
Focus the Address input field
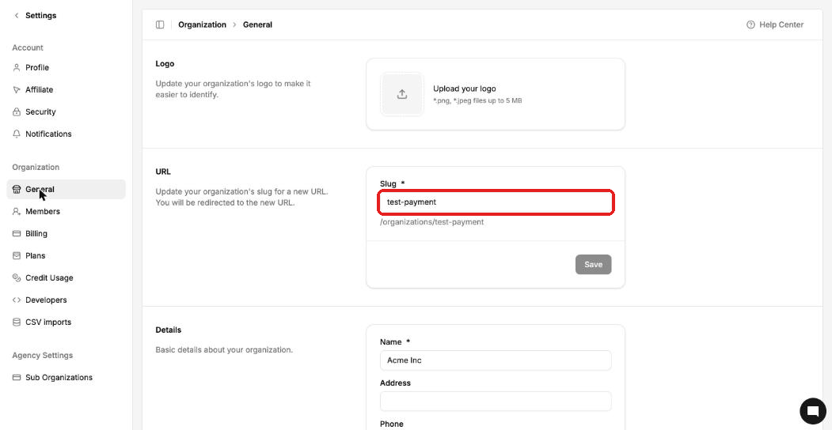[x=496, y=402]
